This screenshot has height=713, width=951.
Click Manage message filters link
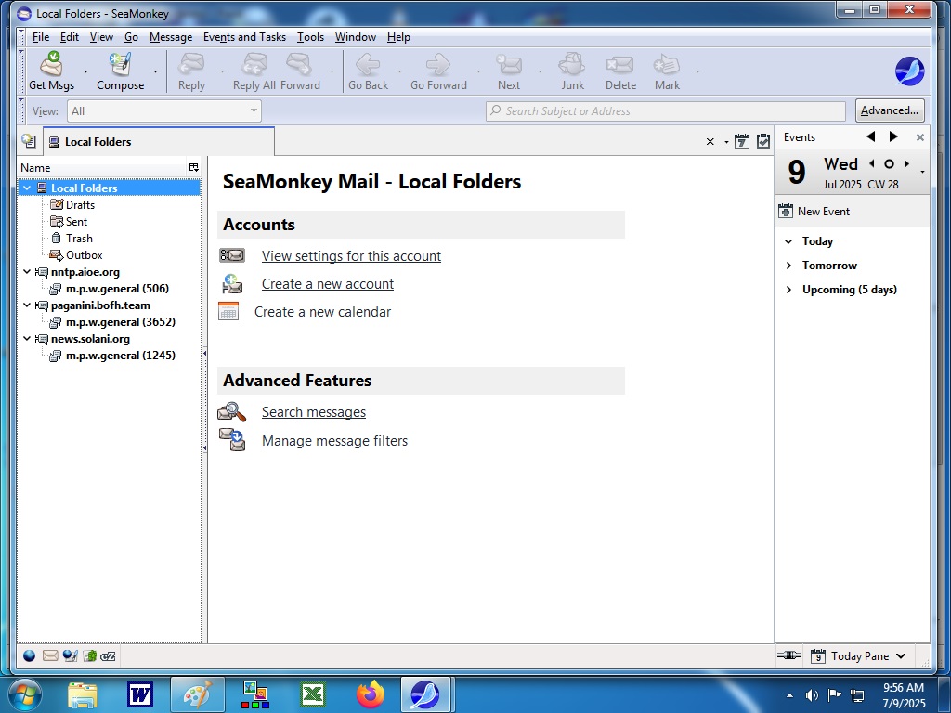(334, 441)
